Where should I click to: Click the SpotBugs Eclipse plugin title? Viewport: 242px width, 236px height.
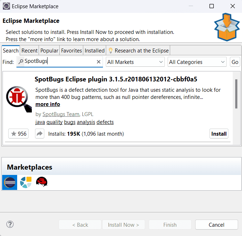pos(116,79)
